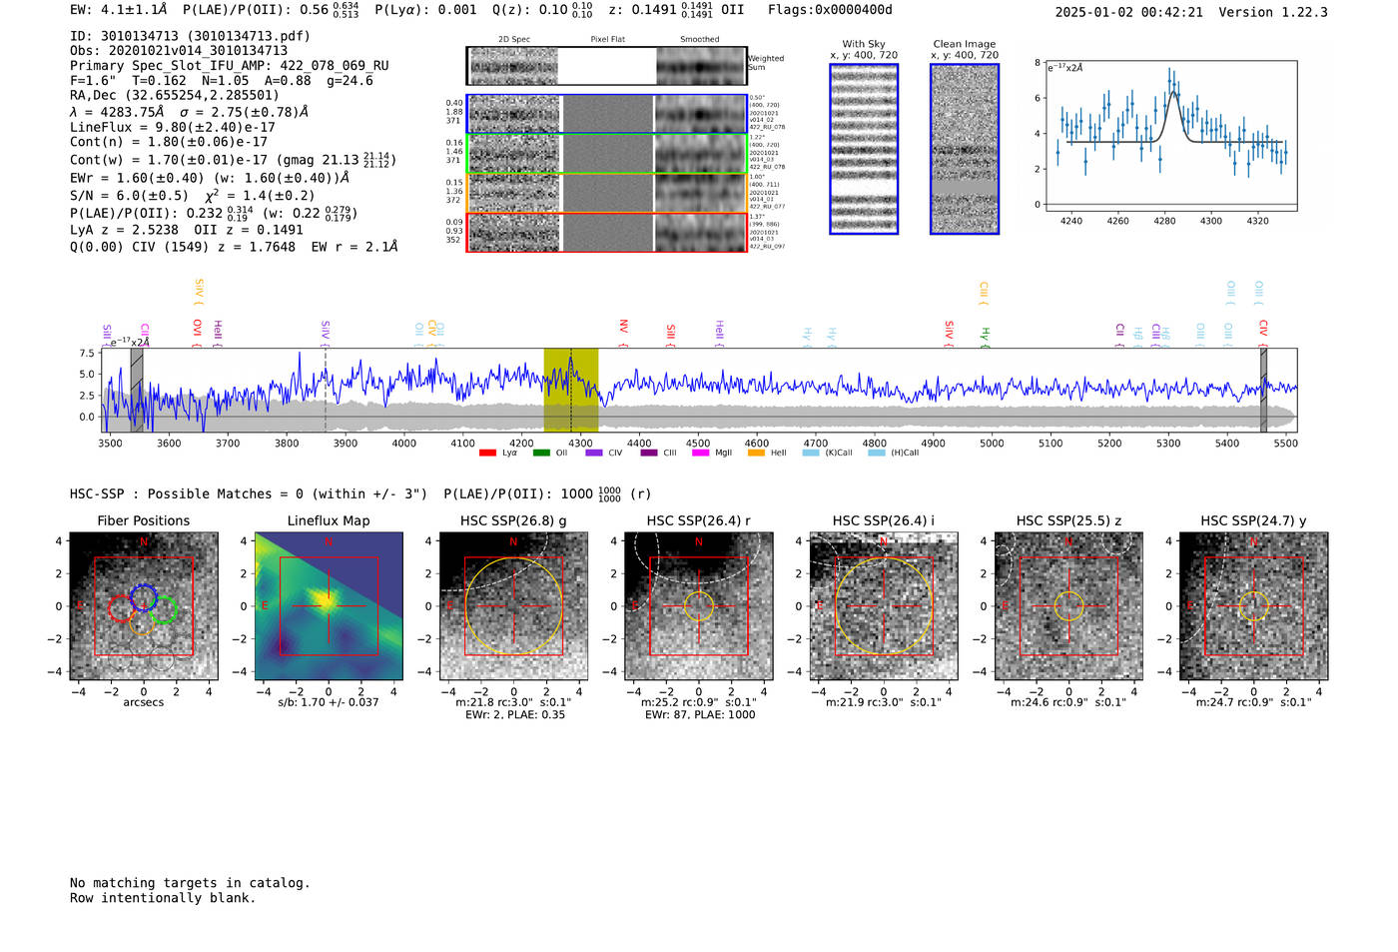Click the blue-bordered 2D spectrum fiber row
The image size is (1398, 952).
(607, 114)
